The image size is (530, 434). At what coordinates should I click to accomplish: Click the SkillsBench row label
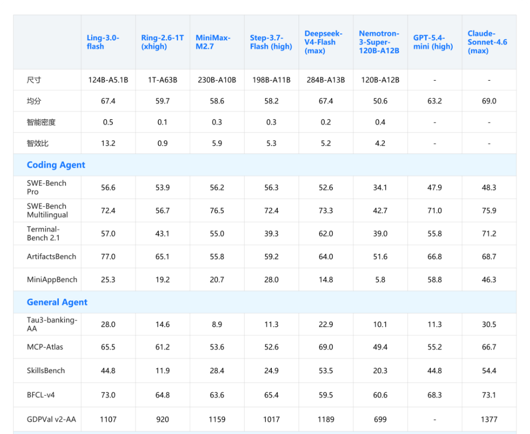[x=46, y=371]
